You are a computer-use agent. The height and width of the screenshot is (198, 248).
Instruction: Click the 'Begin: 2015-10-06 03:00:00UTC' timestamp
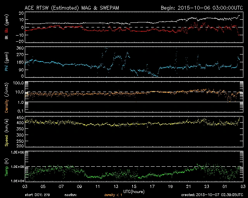(x=202, y=8)
